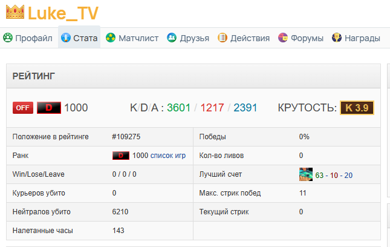Click the КРУТОСТЬ label

pos(307,108)
